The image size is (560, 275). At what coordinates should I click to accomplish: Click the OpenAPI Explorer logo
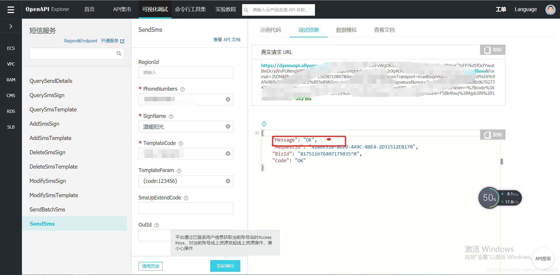47,9
